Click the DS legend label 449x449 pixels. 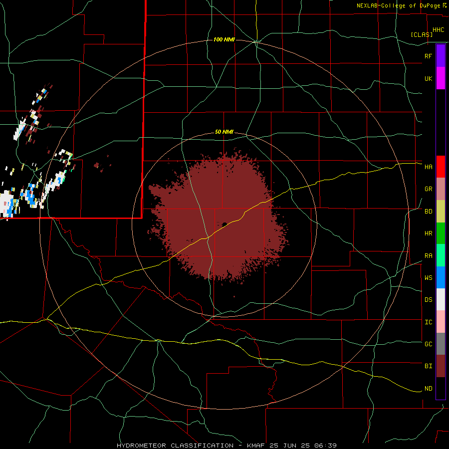coord(428,300)
